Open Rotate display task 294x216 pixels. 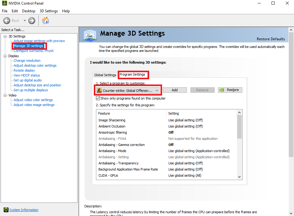pyautogui.click(x=24, y=70)
